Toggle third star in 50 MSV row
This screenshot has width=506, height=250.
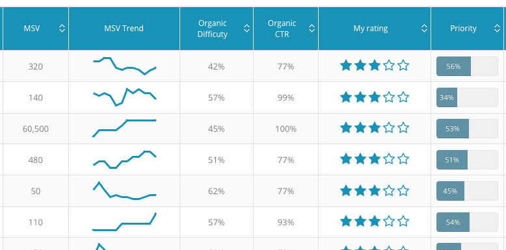tap(375, 190)
